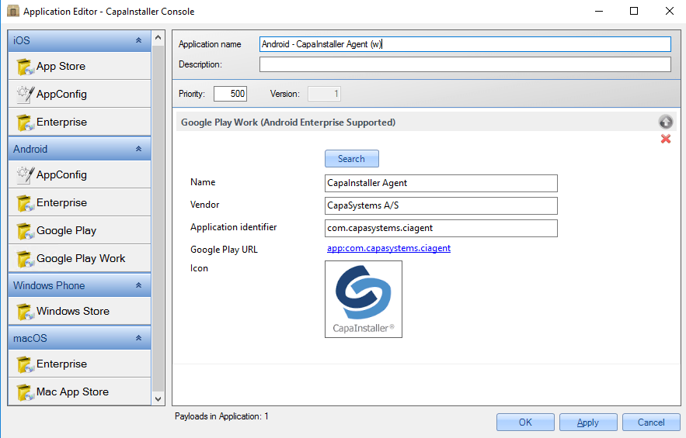Click the iOS App Store package icon

pos(26,67)
